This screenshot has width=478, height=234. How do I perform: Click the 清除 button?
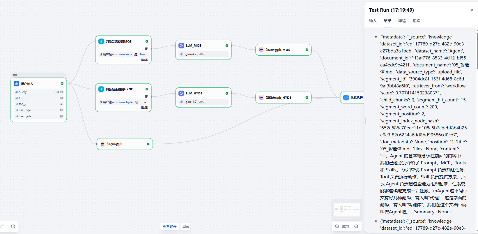click(185, 226)
